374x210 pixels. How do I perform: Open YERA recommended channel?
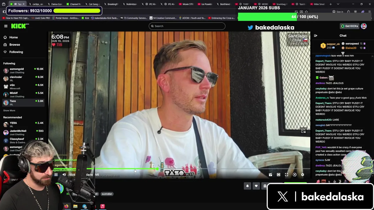(x=23, y=125)
